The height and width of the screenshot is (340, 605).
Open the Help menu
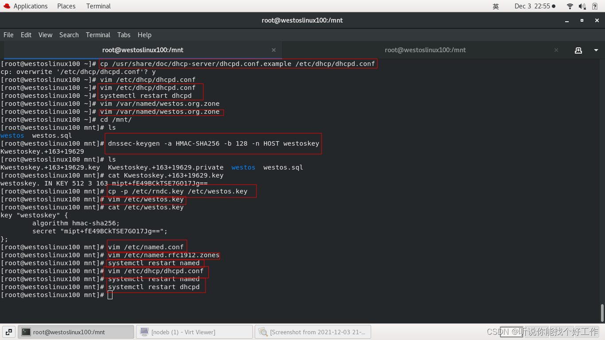144,35
